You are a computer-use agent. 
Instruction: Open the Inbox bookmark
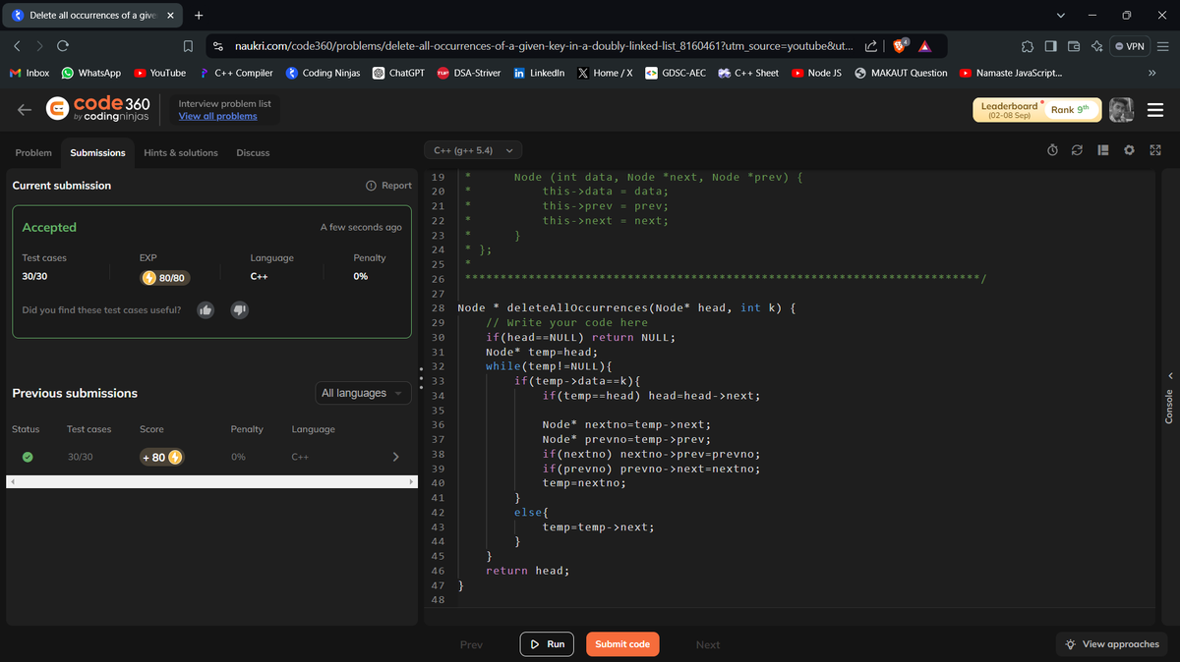point(29,73)
